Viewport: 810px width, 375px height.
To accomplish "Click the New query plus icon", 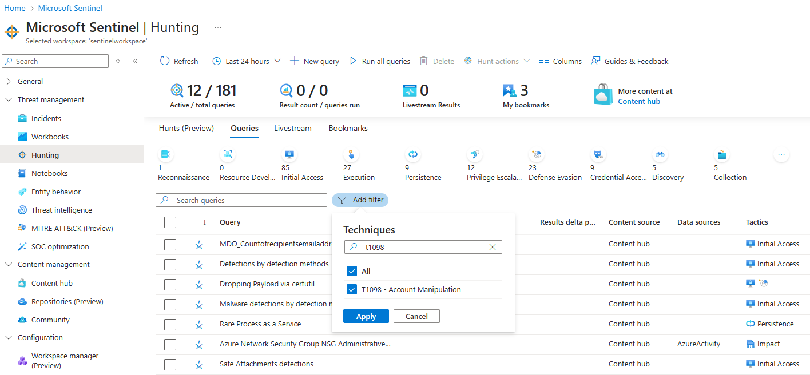I will 295,61.
